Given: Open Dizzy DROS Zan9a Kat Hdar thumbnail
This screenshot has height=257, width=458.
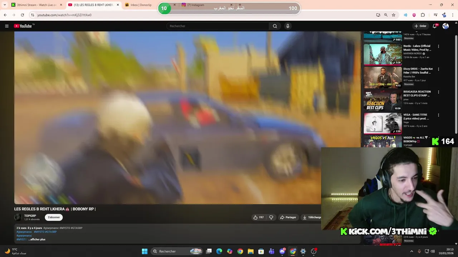Looking at the screenshot, I should (x=383, y=77).
